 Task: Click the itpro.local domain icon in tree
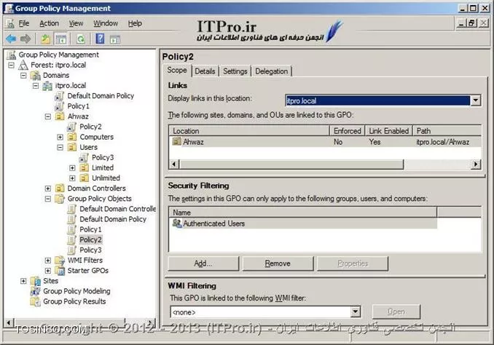tap(47, 86)
